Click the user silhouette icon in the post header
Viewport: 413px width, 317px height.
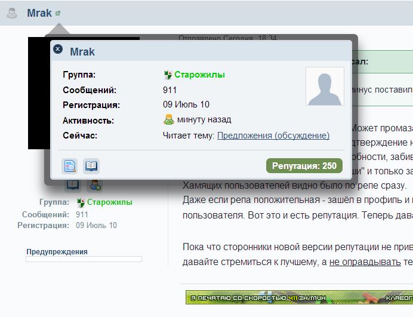(12, 13)
